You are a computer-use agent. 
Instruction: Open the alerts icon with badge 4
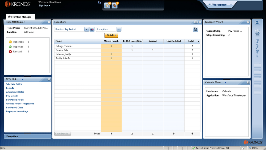(107, 5)
